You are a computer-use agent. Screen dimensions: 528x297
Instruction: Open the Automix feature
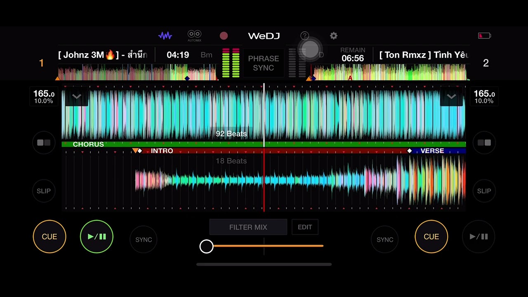(194, 36)
